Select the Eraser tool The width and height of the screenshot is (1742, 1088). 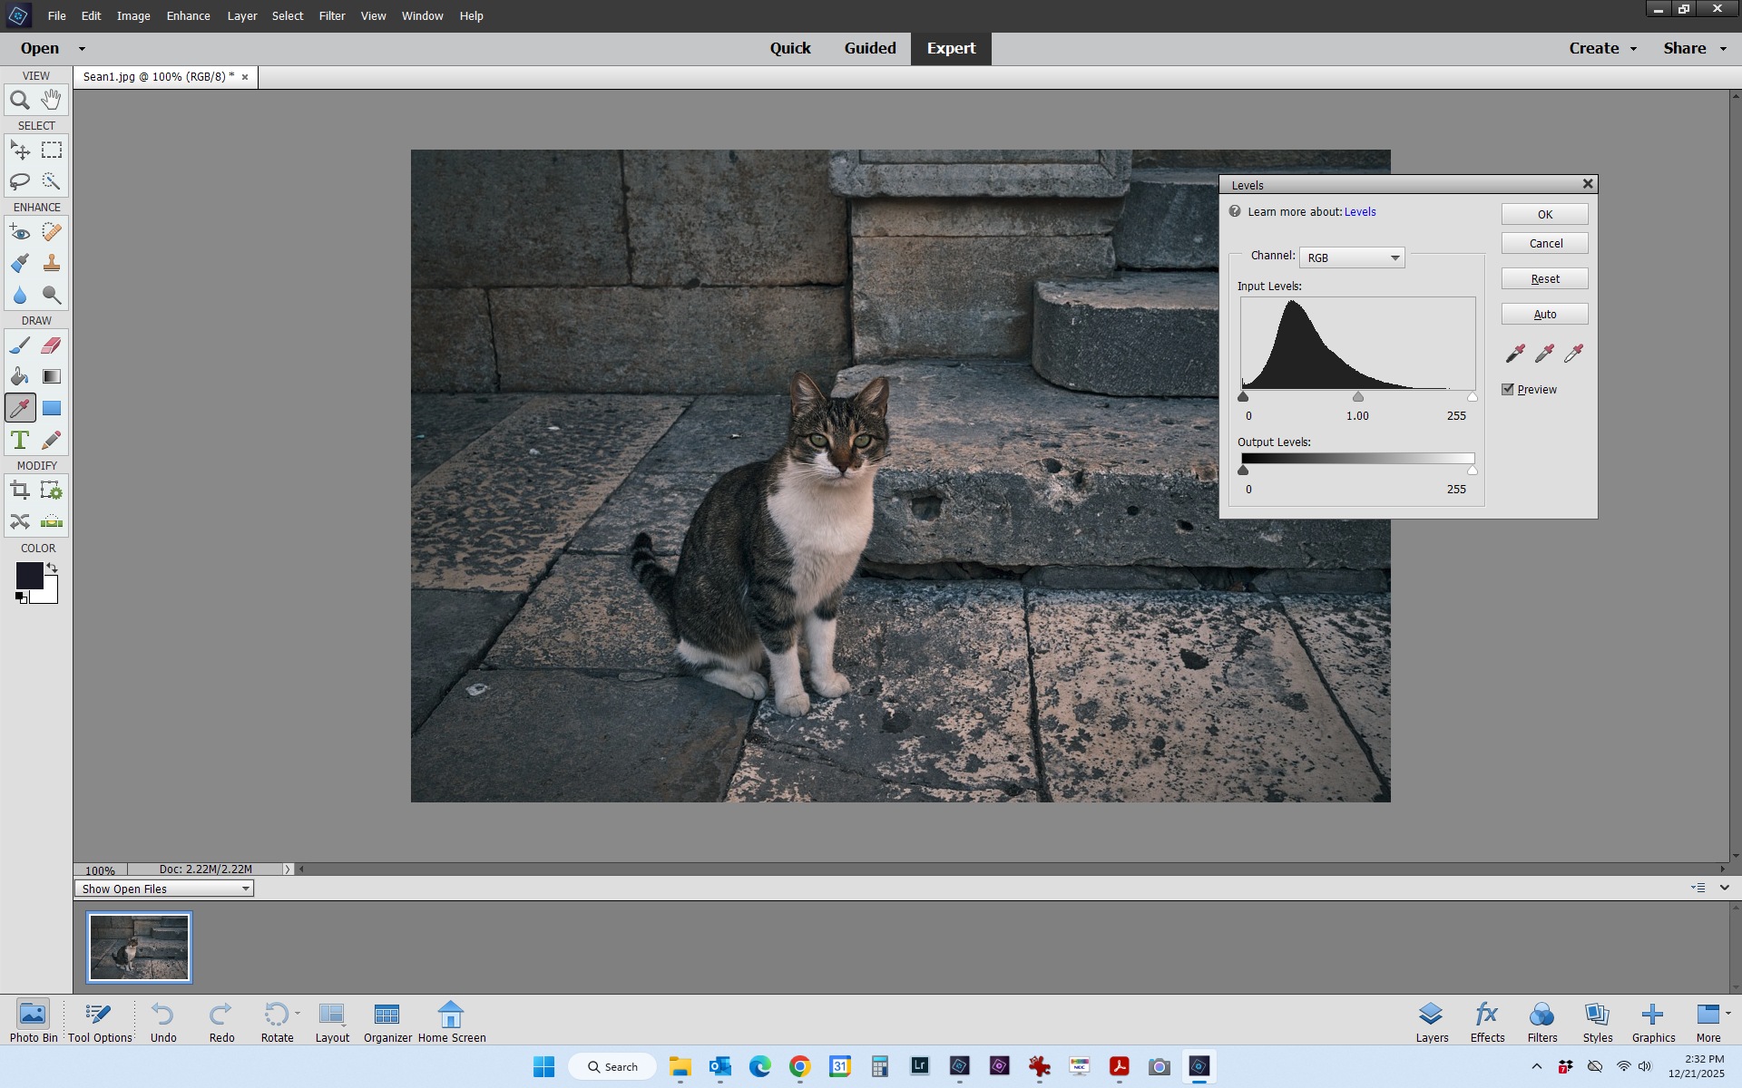[52, 345]
